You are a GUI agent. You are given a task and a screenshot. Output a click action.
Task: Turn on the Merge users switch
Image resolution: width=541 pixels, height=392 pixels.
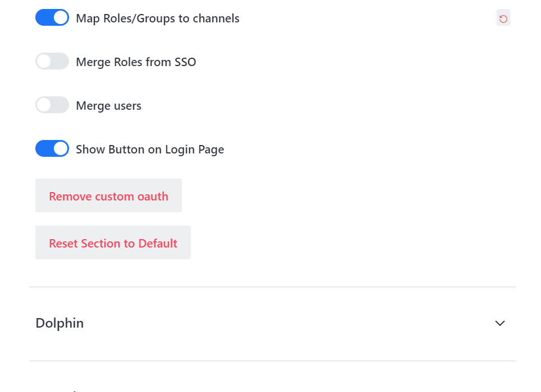click(52, 105)
